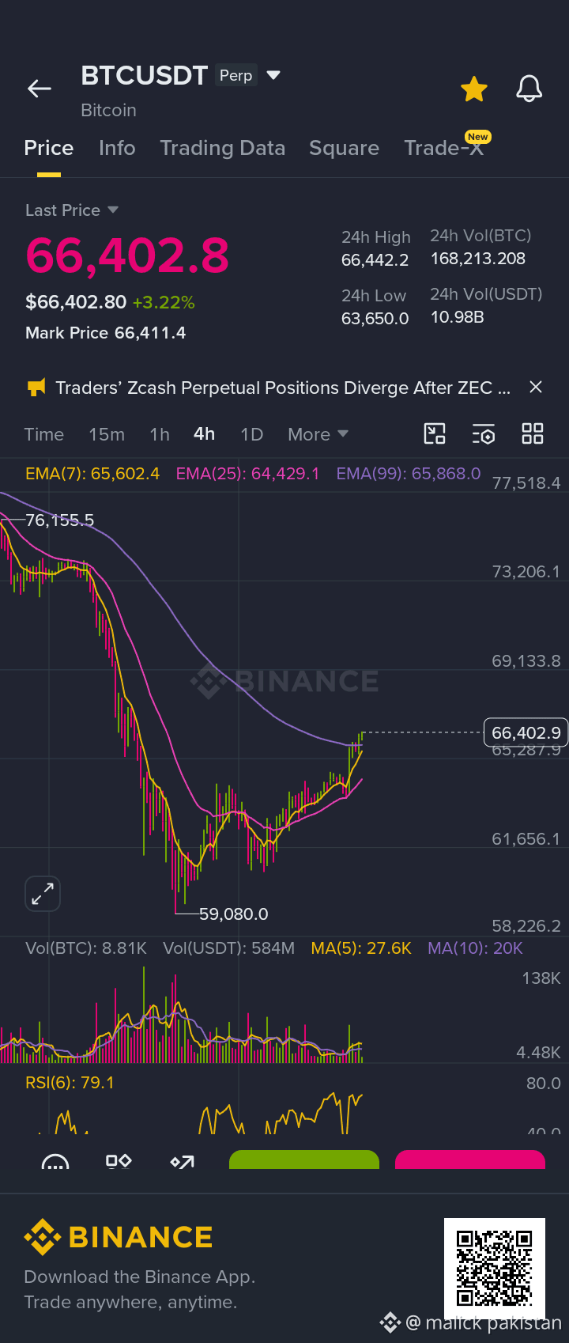Toggle the yellow favorite star
The height and width of the screenshot is (1343, 569).
coord(474,89)
